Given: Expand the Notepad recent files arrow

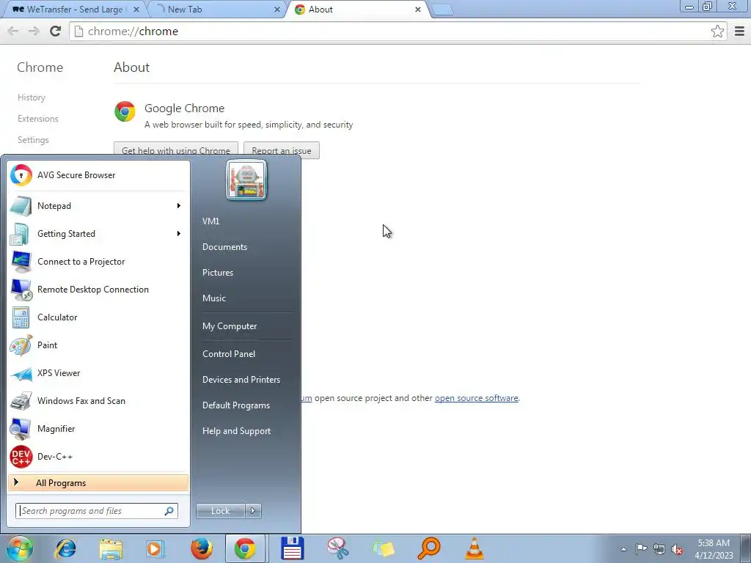Looking at the screenshot, I should click(x=179, y=206).
